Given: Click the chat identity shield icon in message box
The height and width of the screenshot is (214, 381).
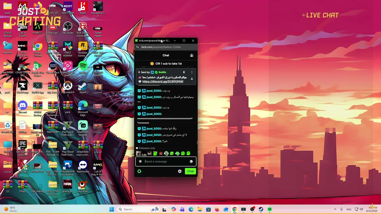Looking at the screenshot, I should [x=140, y=161].
